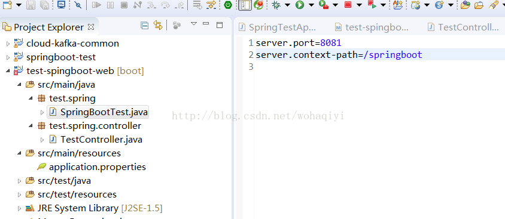505x219 pixels.
Task: Click the Step Over icon
Action: (x=165, y=5)
